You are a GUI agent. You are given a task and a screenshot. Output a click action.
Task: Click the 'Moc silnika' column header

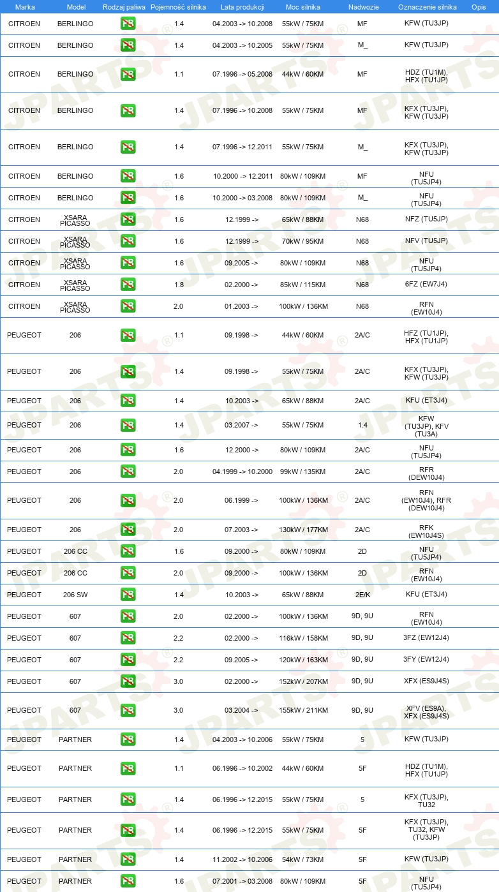(303, 6)
